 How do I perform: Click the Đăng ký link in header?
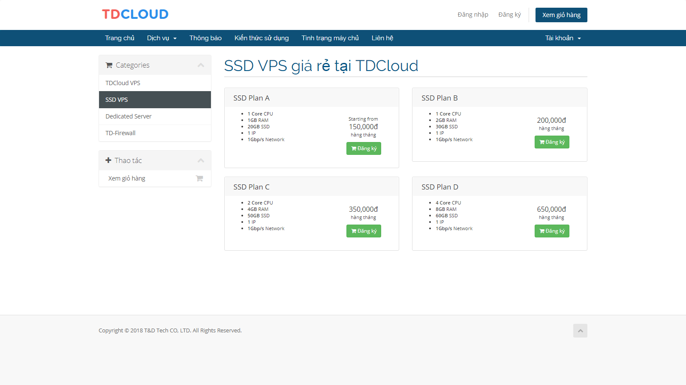[x=509, y=15]
